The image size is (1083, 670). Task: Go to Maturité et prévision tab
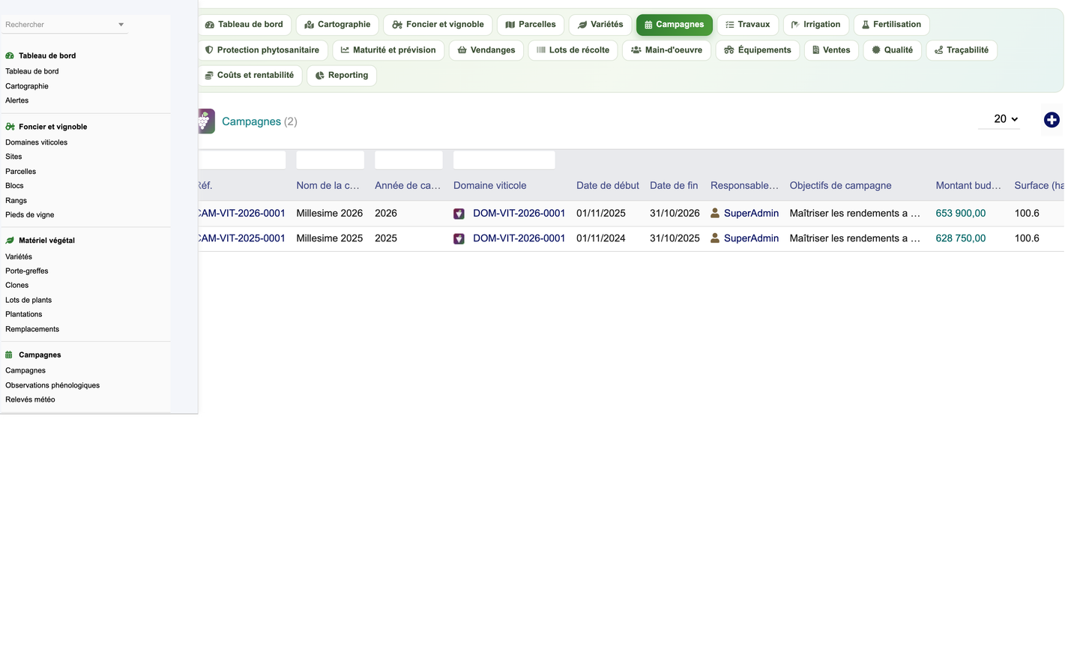point(388,50)
